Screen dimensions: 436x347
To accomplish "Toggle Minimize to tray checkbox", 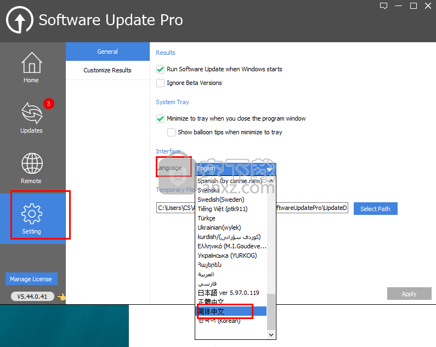I will point(160,119).
